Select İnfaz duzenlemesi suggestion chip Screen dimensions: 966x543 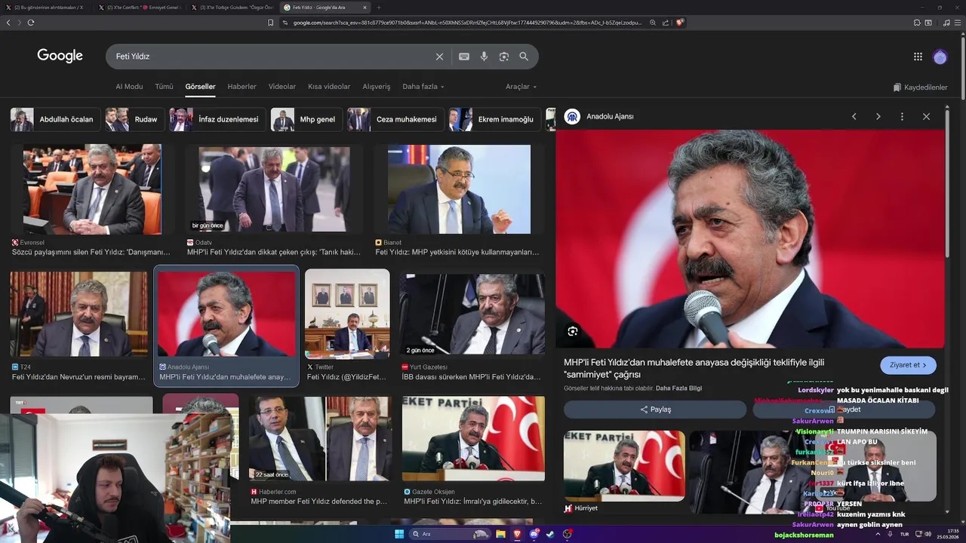click(x=217, y=119)
